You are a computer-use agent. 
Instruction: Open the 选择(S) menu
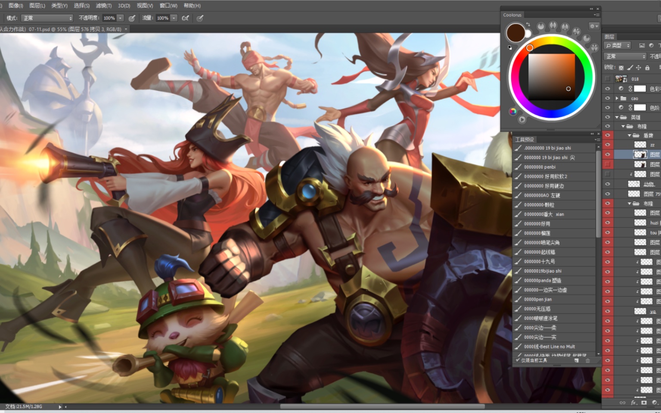coord(82,6)
